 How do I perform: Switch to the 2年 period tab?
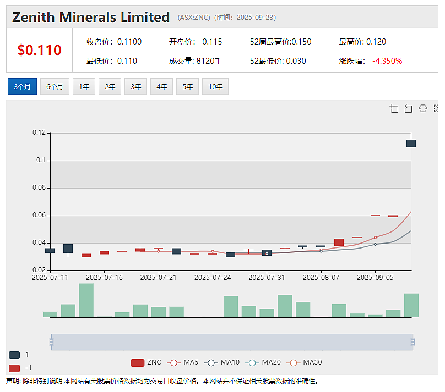tap(110, 86)
